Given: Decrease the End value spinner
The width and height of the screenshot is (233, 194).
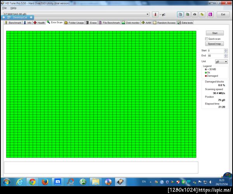Looking at the screenshot, I should point(226,57).
